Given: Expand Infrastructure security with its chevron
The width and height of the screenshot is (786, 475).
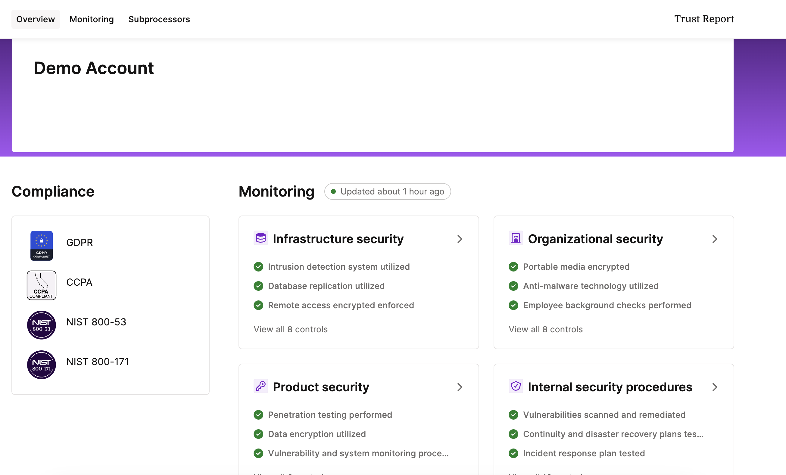Looking at the screenshot, I should pyautogui.click(x=460, y=239).
